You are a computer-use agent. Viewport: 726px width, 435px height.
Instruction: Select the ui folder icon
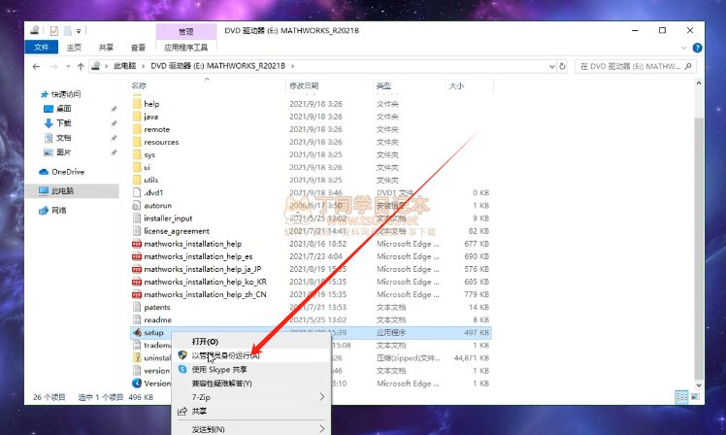(x=137, y=167)
